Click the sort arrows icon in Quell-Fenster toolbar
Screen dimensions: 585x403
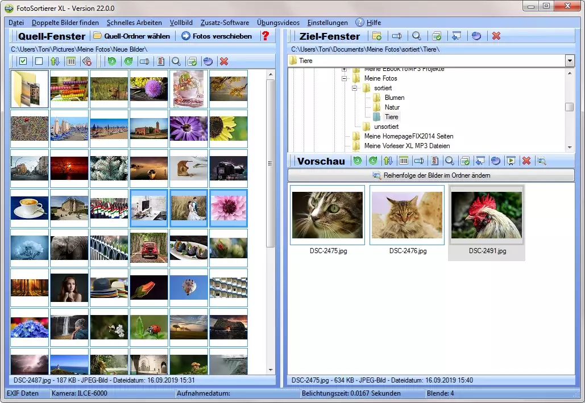[x=55, y=61]
